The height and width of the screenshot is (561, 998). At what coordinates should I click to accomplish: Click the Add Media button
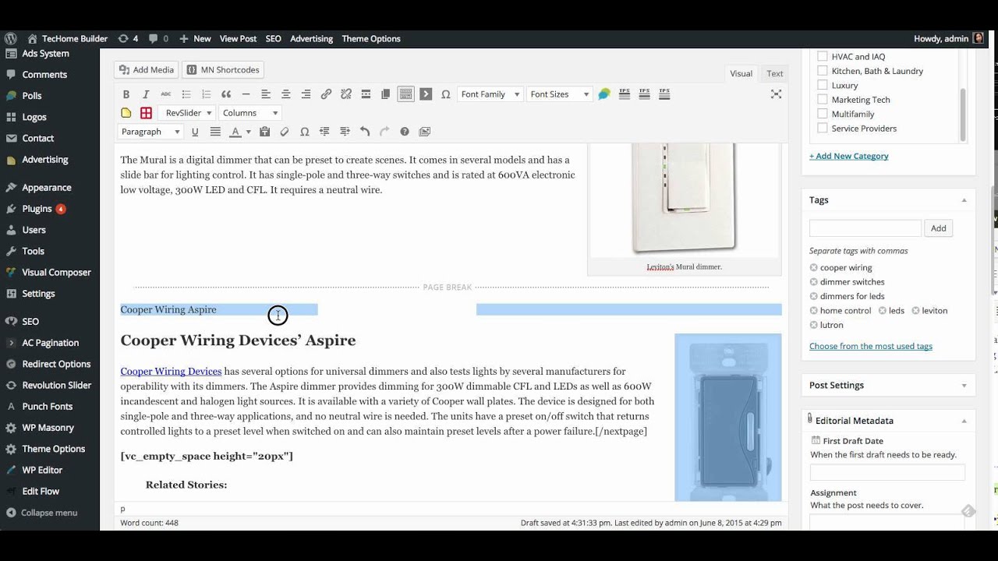coord(146,70)
